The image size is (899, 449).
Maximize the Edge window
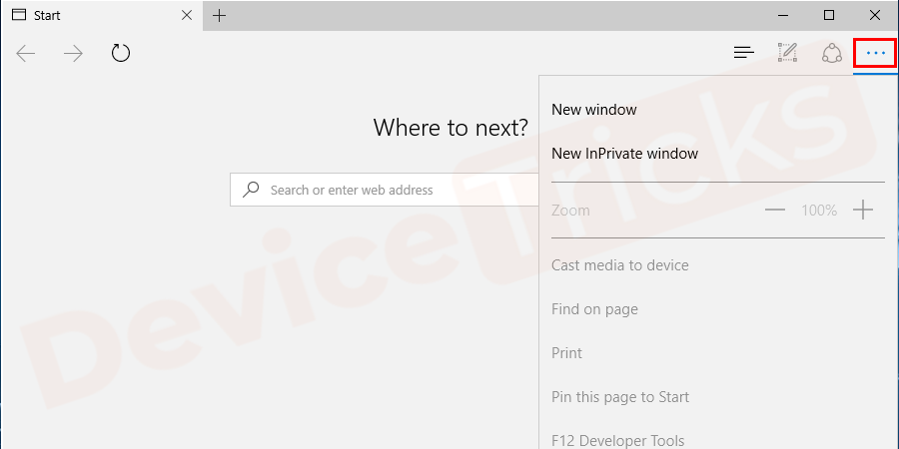click(x=828, y=15)
